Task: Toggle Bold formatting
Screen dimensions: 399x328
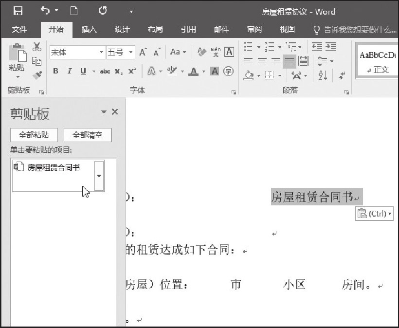Action: (x=55, y=72)
